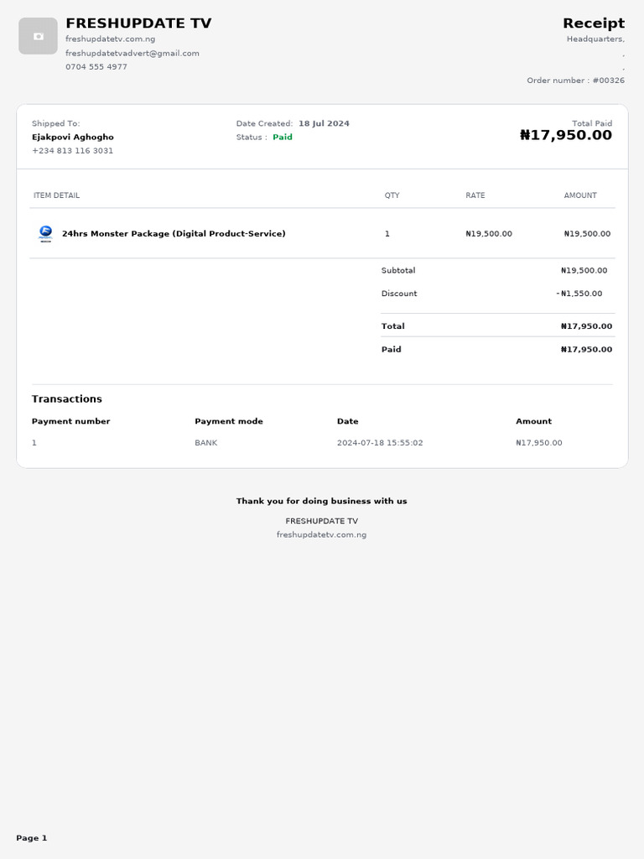Click the camera placeholder logo icon
The image size is (644, 859).
click(38, 36)
